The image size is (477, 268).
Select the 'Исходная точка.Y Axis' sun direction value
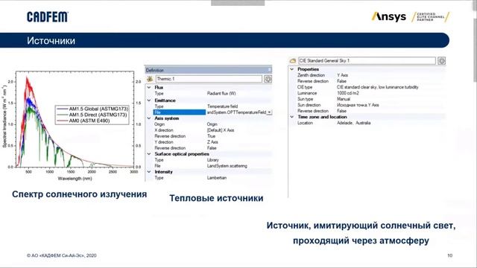(358, 105)
